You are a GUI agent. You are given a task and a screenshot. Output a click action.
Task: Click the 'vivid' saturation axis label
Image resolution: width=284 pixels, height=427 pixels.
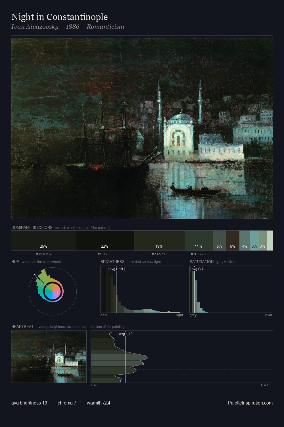click(x=268, y=315)
